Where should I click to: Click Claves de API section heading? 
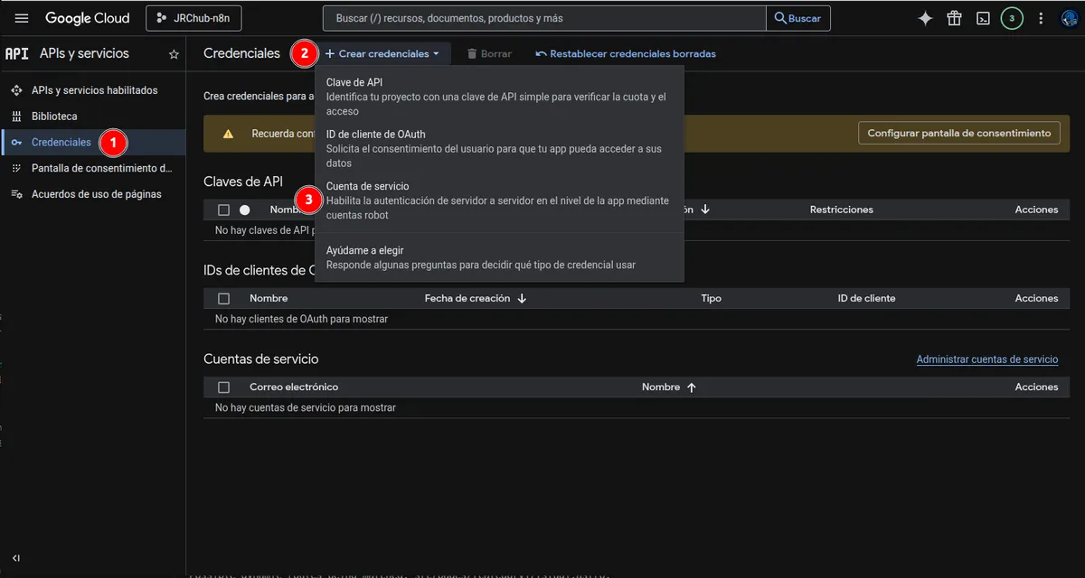(x=243, y=182)
